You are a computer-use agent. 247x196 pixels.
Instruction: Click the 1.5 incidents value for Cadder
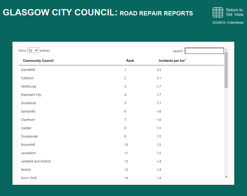pos(159,128)
